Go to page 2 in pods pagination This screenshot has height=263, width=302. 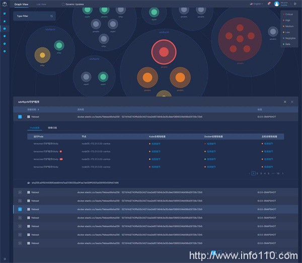click(257, 173)
